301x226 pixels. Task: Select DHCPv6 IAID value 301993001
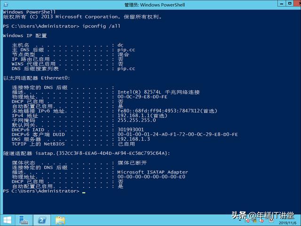pyautogui.click(x=131, y=130)
